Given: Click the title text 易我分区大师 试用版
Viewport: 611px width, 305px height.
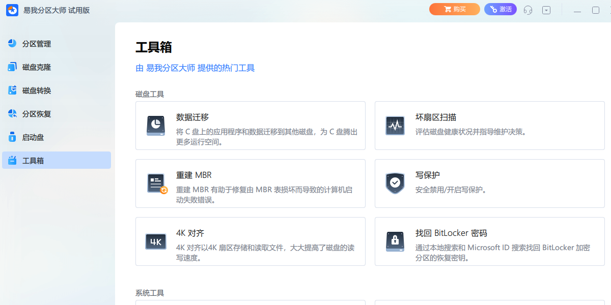Looking at the screenshot, I should tap(57, 10).
